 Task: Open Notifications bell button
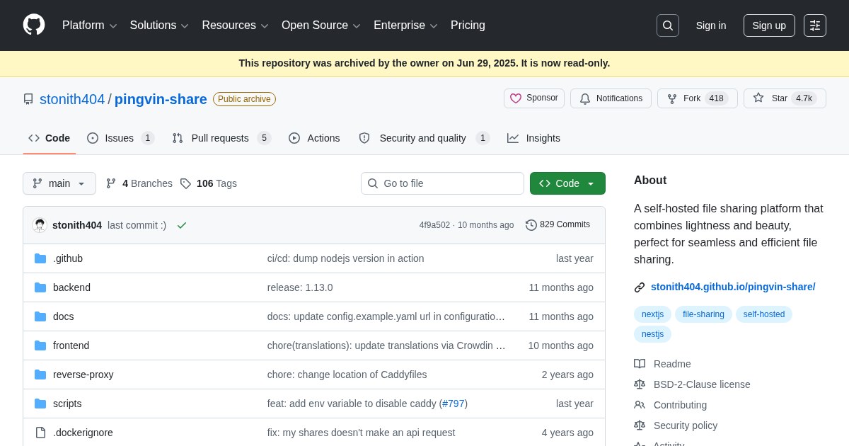point(611,98)
